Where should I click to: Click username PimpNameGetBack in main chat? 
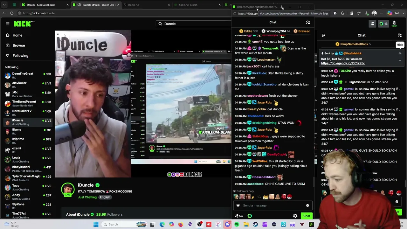pos(354,44)
